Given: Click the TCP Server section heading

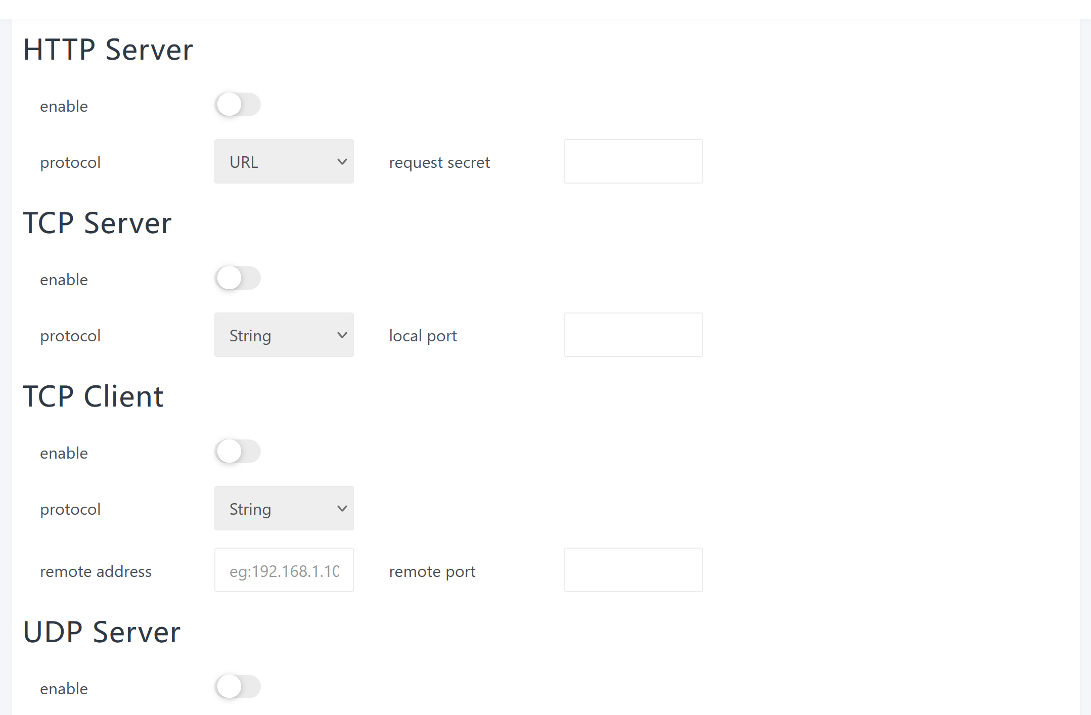Looking at the screenshot, I should (x=97, y=223).
